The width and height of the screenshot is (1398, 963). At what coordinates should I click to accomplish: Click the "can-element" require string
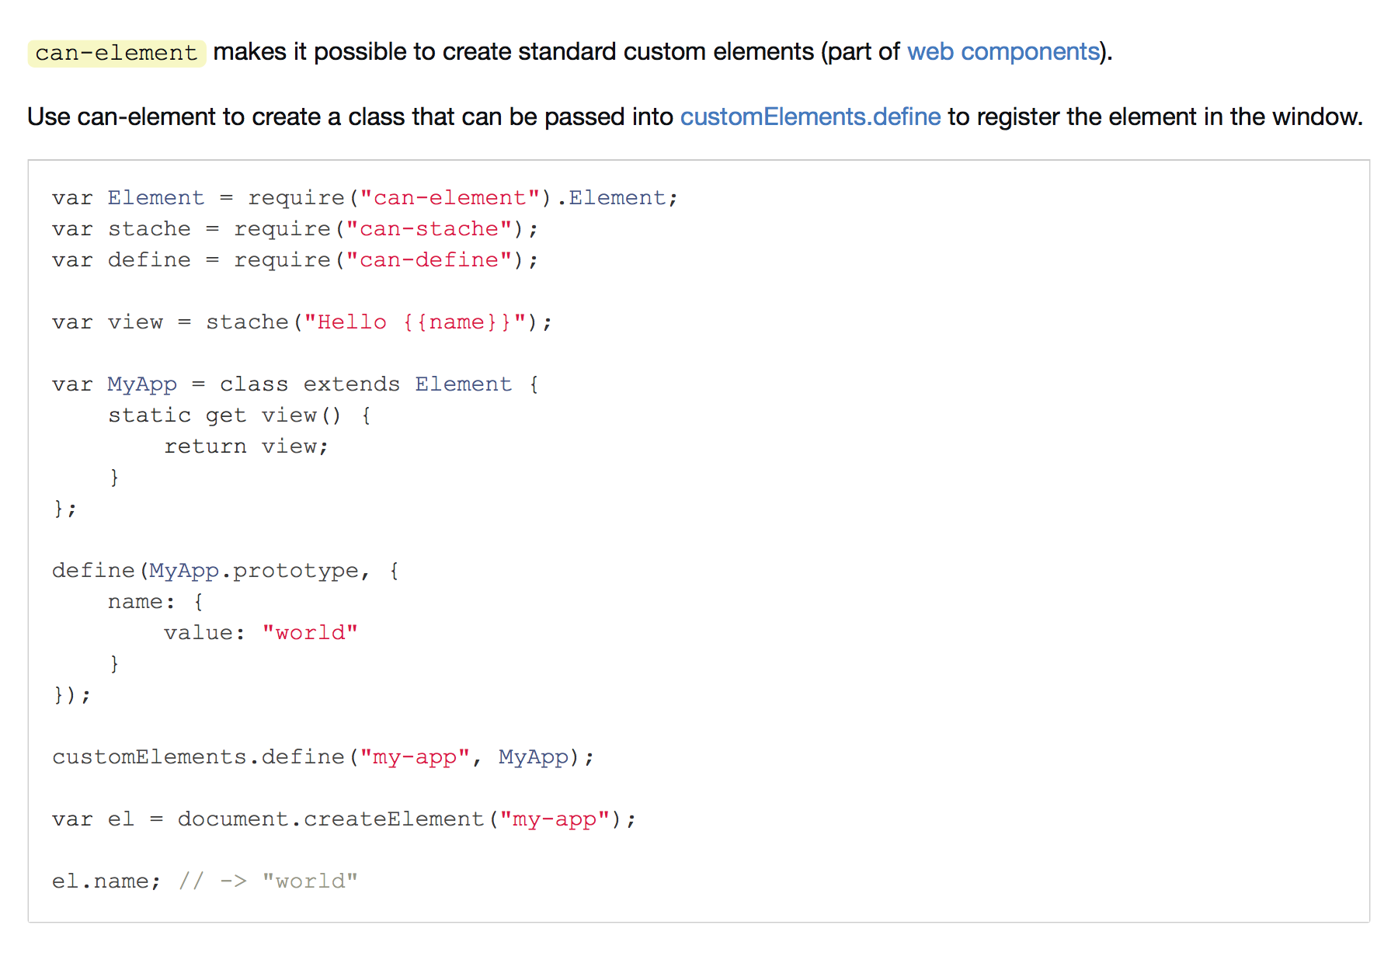point(449,198)
